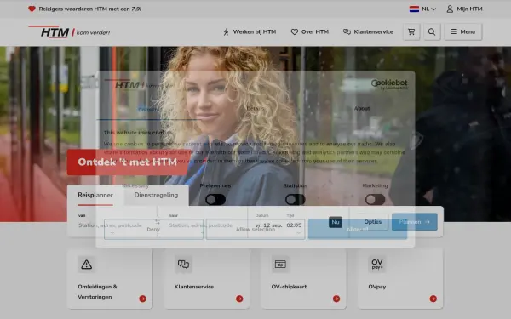
Task: Click the Klantenservice chat icon in header
Action: [x=347, y=31]
